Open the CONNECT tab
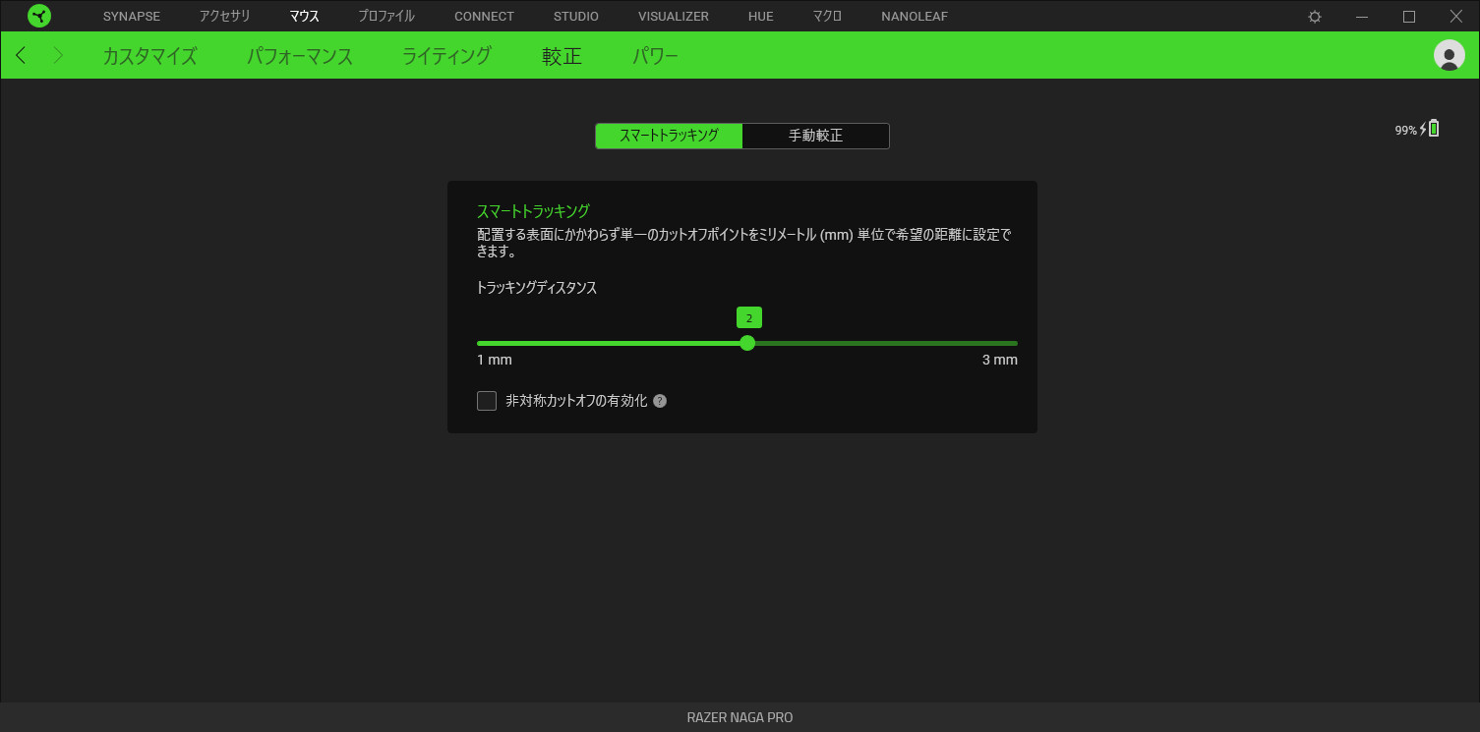The image size is (1480, 732). [484, 17]
